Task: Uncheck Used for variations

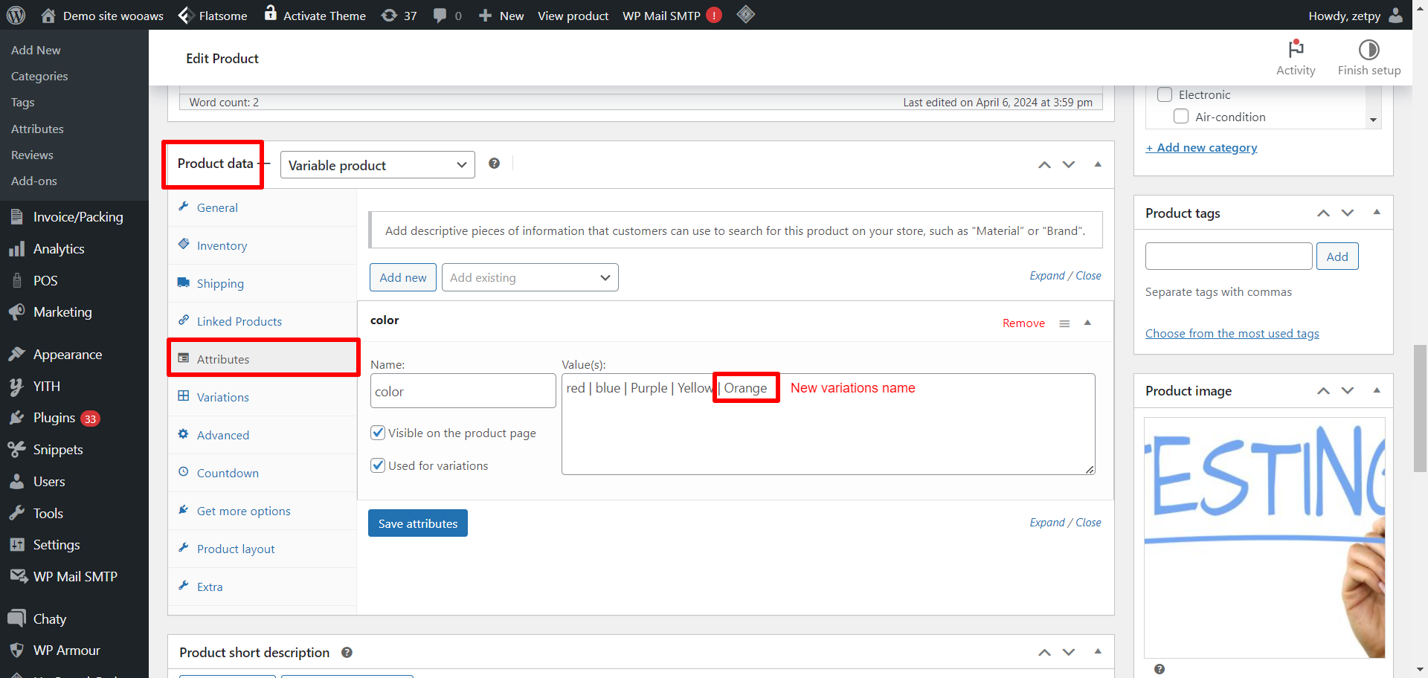Action: point(378,465)
